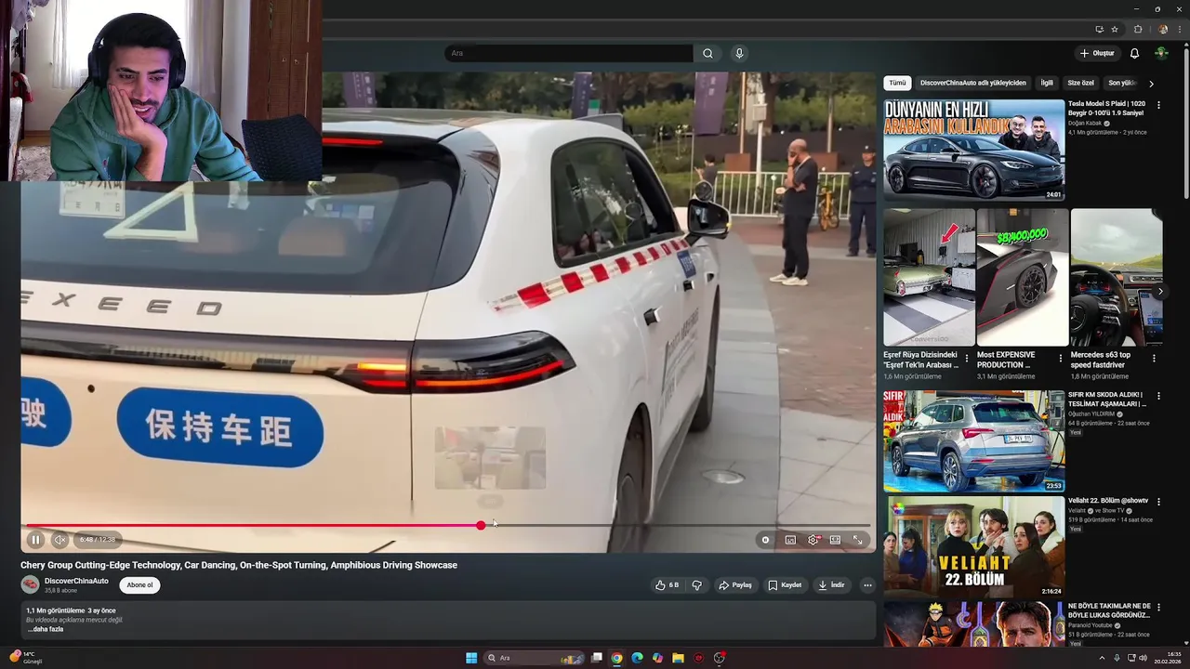Open YouTube notifications bell
This screenshot has width=1190, height=669.
pyautogui.click(x=1134, y=53)
